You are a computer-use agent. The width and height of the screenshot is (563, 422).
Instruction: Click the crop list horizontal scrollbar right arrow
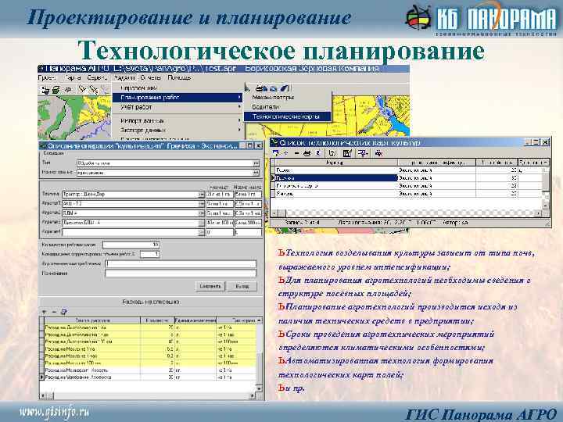click(539, 213)
